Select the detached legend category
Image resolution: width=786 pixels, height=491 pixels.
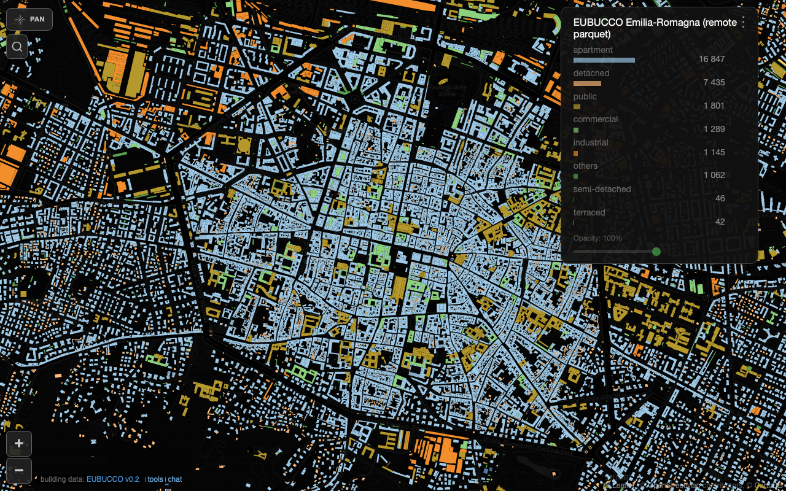(x=591, y=73)
